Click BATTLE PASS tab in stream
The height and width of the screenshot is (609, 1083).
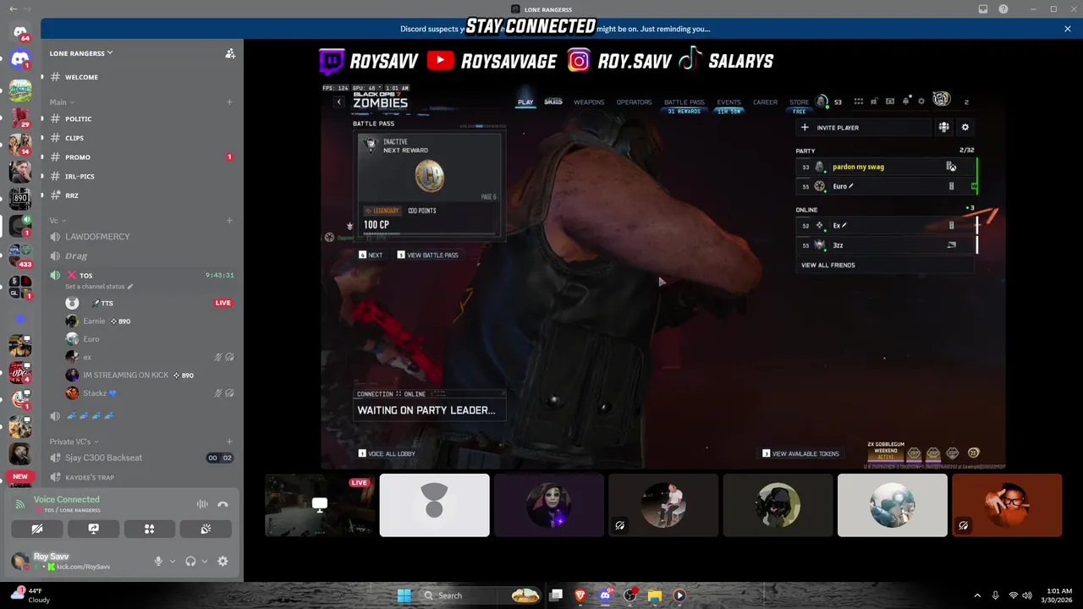(684, 102)
